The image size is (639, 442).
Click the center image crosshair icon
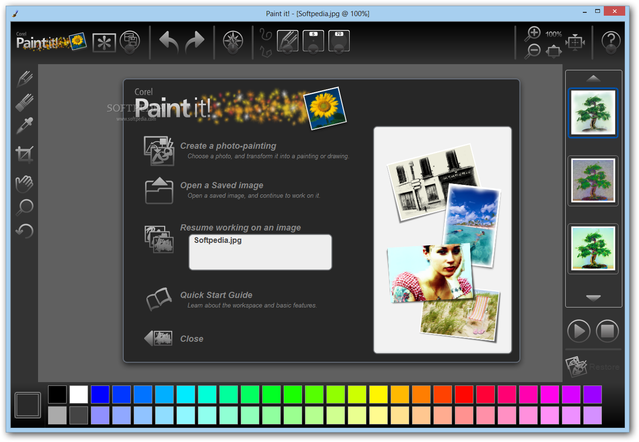click(575, 42)
